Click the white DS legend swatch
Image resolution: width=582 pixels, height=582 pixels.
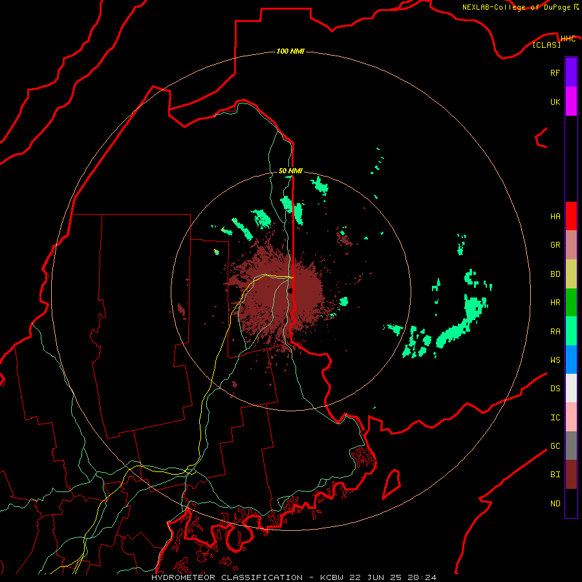[571, 388]
